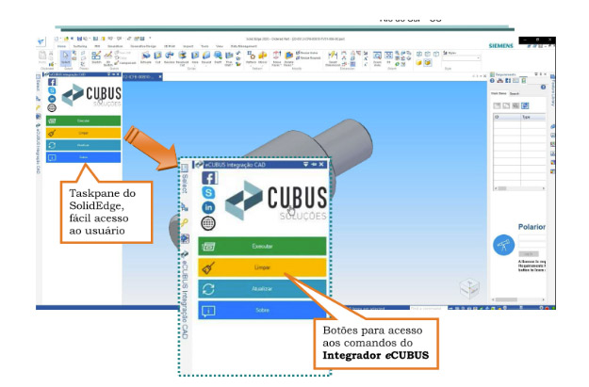Open the Solid Edge application button
Screen dimensions: 589x387
41,41
